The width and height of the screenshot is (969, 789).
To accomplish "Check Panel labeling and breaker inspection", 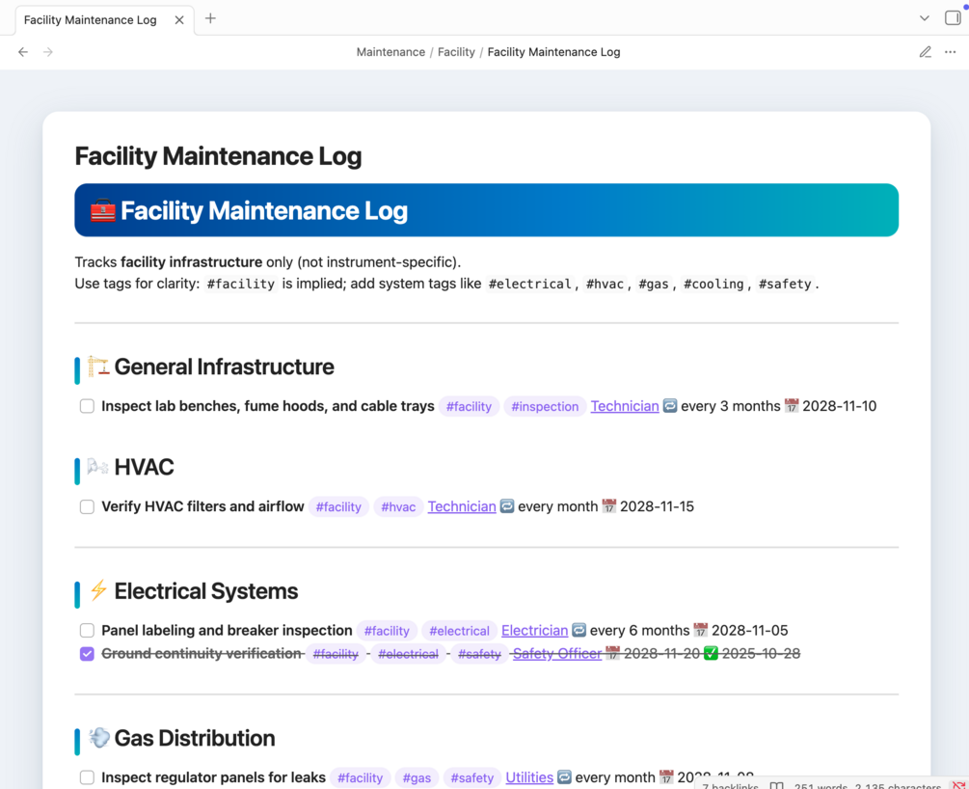I will tap(87, 631).
